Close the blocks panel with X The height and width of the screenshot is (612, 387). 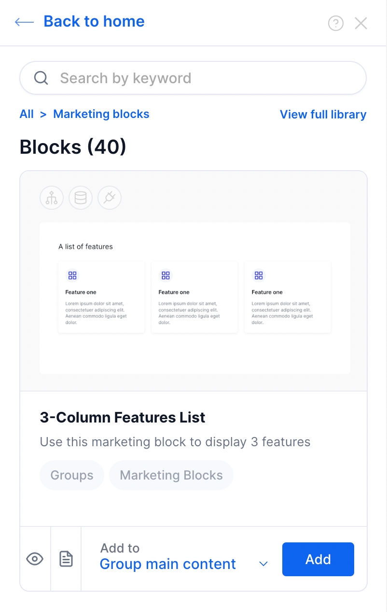coord(361,23)
